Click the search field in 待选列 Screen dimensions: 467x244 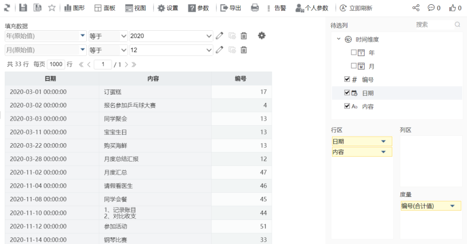pyautogui.click(x=433, y=25)
